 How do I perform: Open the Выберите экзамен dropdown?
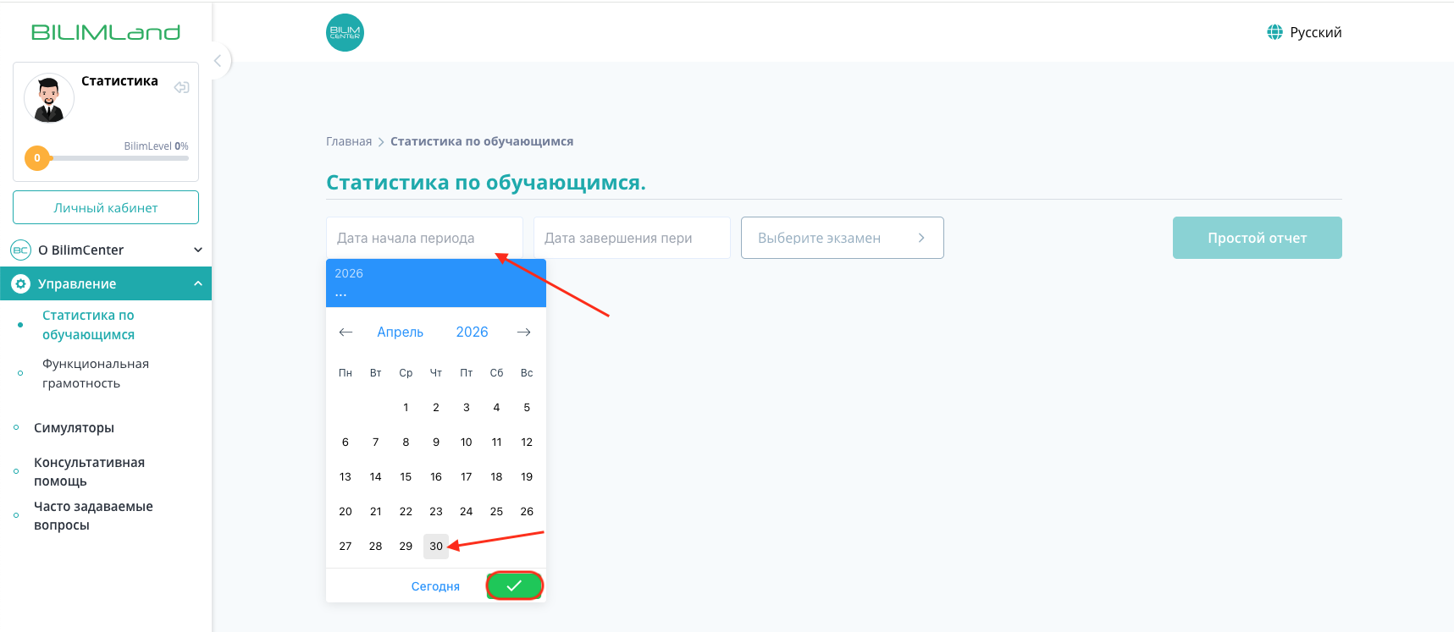click(x=843, y=238)
